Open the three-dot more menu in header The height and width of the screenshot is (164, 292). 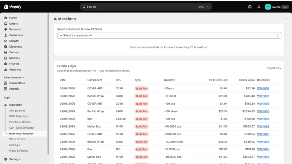point(285,19)
